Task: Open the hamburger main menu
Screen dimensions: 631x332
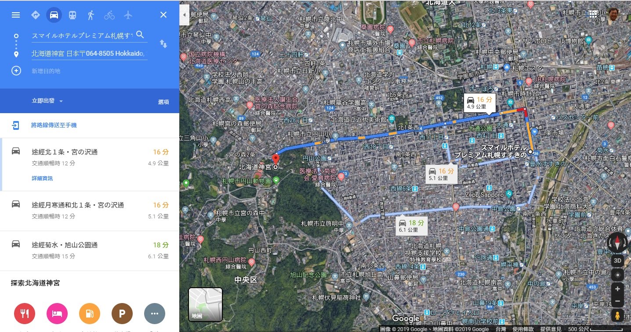Action: point(16,15)
